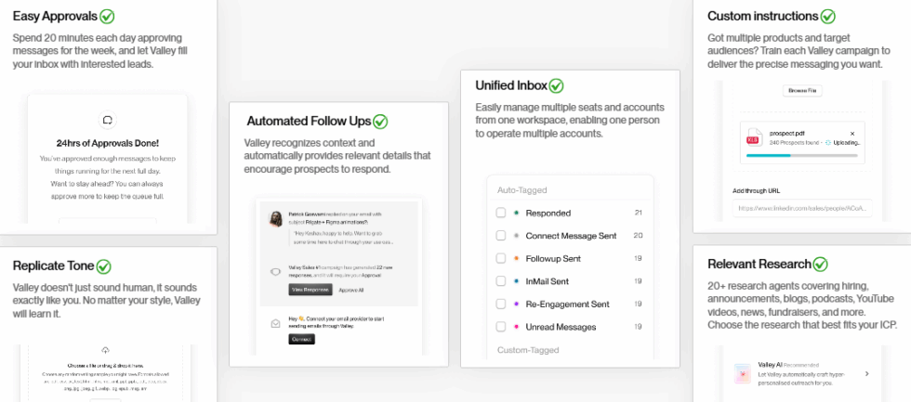
Task: Remove prospect.pdf using the X icon
Action: [x=852, y=134]
